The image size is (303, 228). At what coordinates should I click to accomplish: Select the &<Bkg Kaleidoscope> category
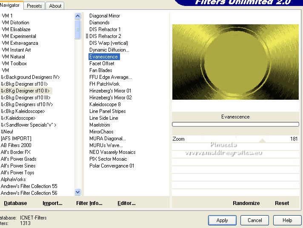tap(23, 111)
